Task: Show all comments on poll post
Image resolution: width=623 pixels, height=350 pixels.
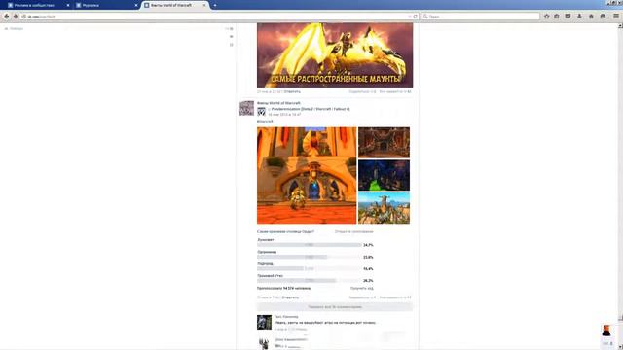Action: [x=335, y=307]
